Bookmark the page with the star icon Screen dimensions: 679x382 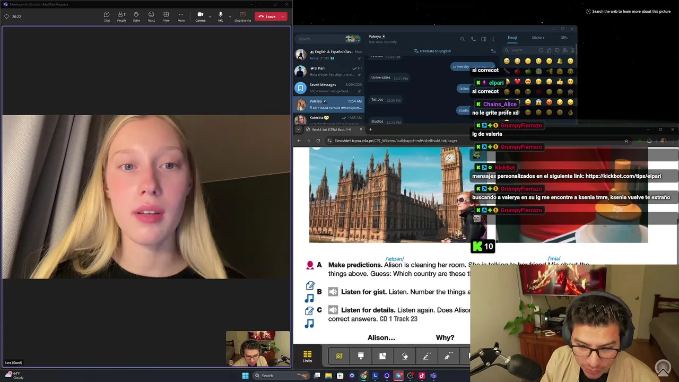pyautogui.click(x=626, y=141)
